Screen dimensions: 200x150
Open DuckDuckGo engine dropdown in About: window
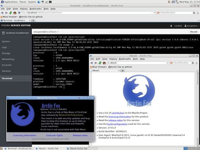point(172,63)
